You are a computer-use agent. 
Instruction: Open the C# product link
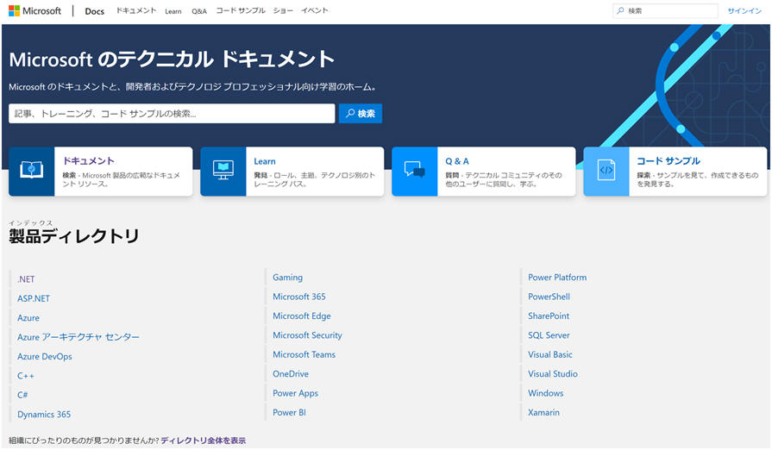click(x=22, y=395)
